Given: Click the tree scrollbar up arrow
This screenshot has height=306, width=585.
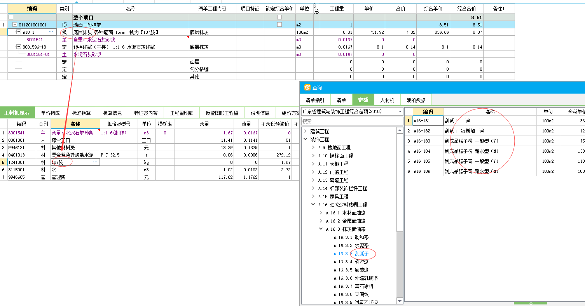Looking at the screenshot, I should [400, 131].
